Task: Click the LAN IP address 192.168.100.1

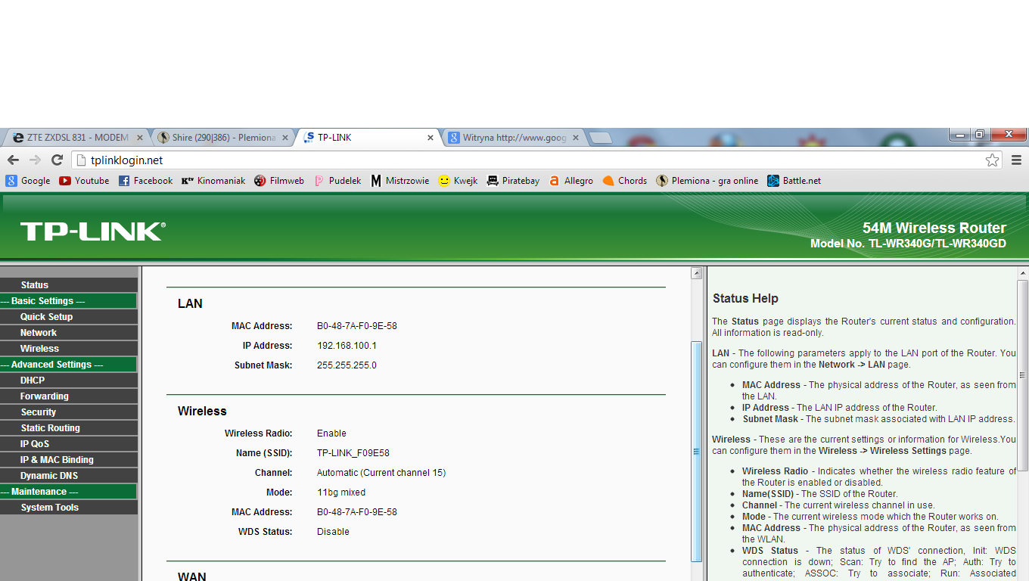Action: coord(347,346)
